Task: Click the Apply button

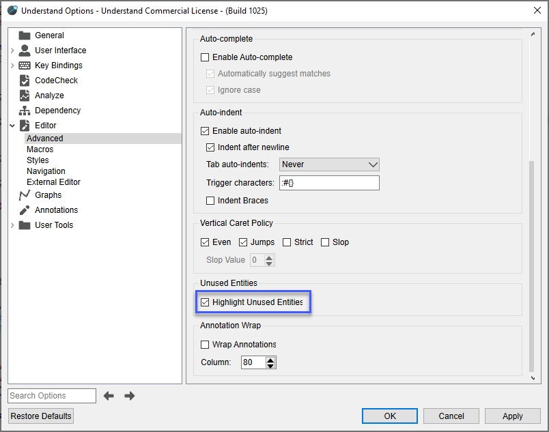Action: 513,416
